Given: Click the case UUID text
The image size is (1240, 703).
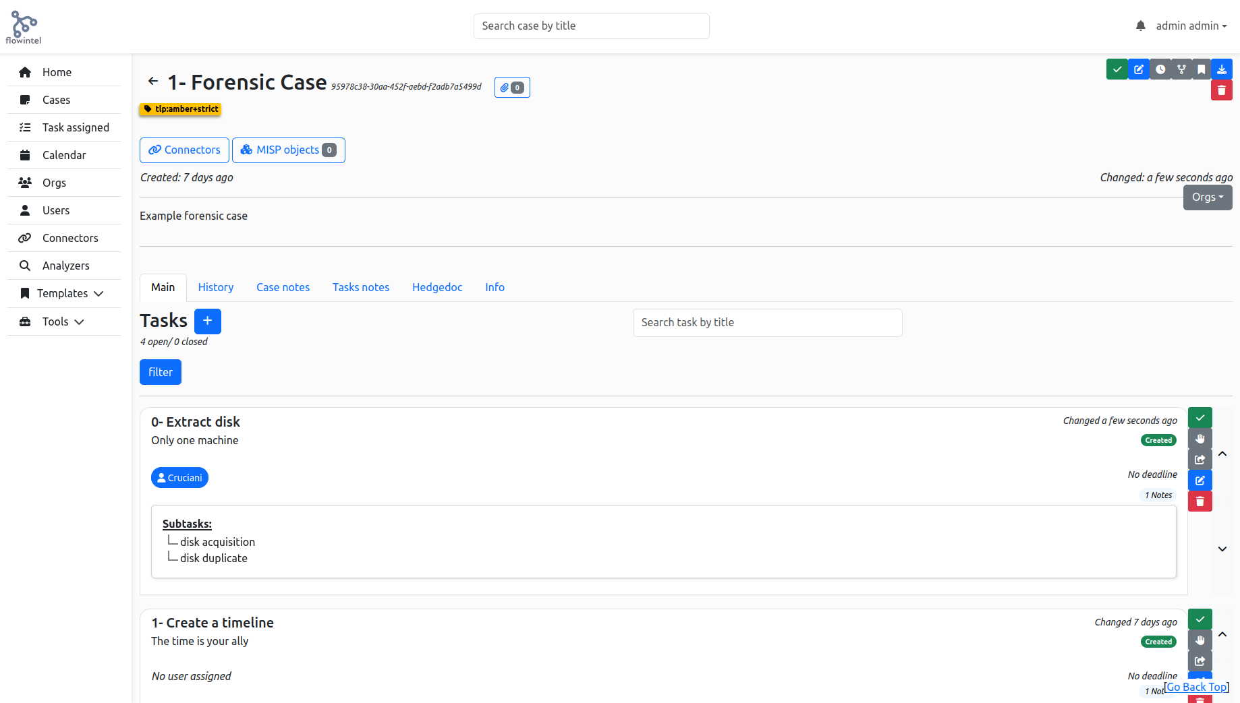Looking at the screenshot, I should pyautogui.click(x=406, y=87).
